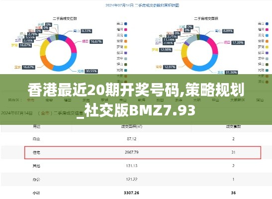Toggle 福田 legend marker in 成交套数 chart

(x=126, y=30)
